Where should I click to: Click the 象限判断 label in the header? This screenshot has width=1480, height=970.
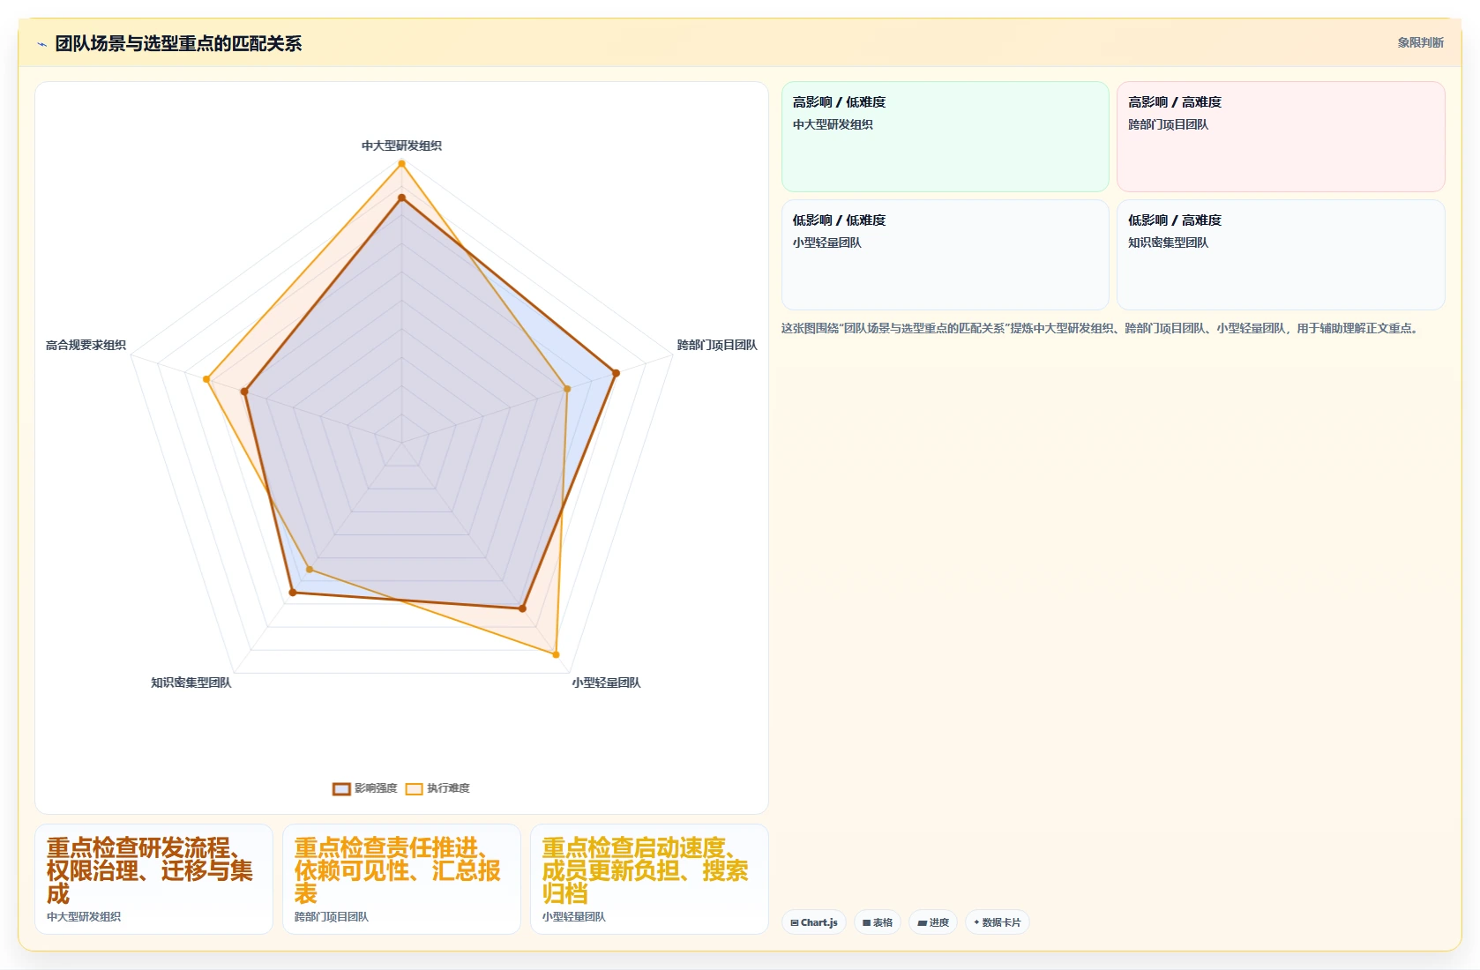coord(1420,42)
